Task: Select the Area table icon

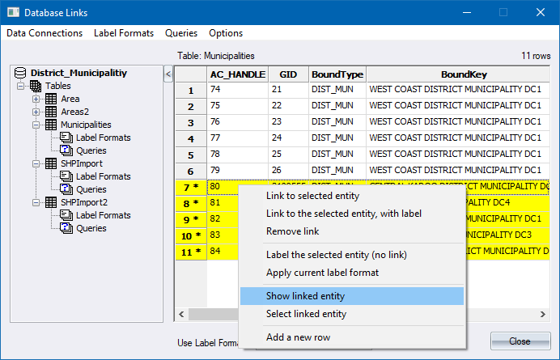Action: [x=51, y=99]
